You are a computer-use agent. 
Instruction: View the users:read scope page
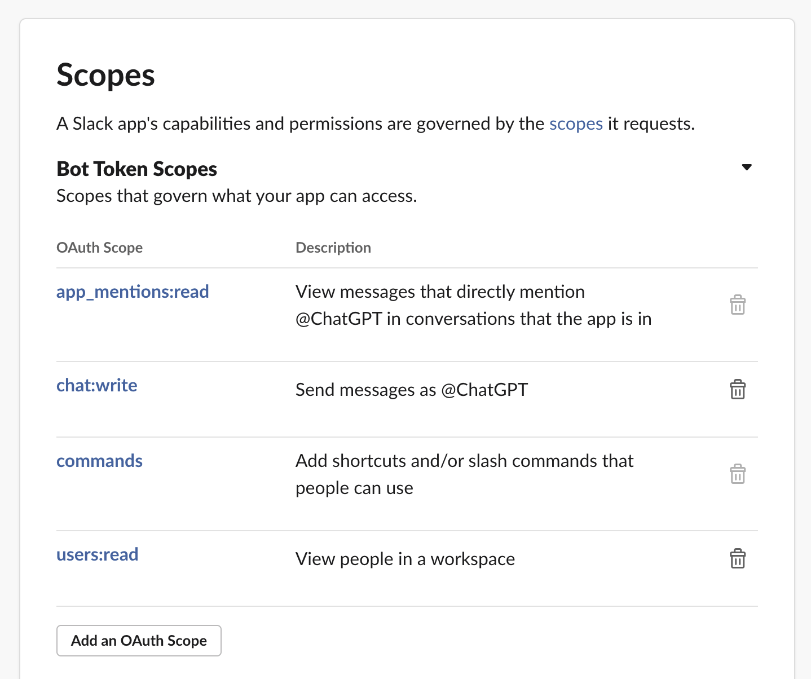coord(97,554)
